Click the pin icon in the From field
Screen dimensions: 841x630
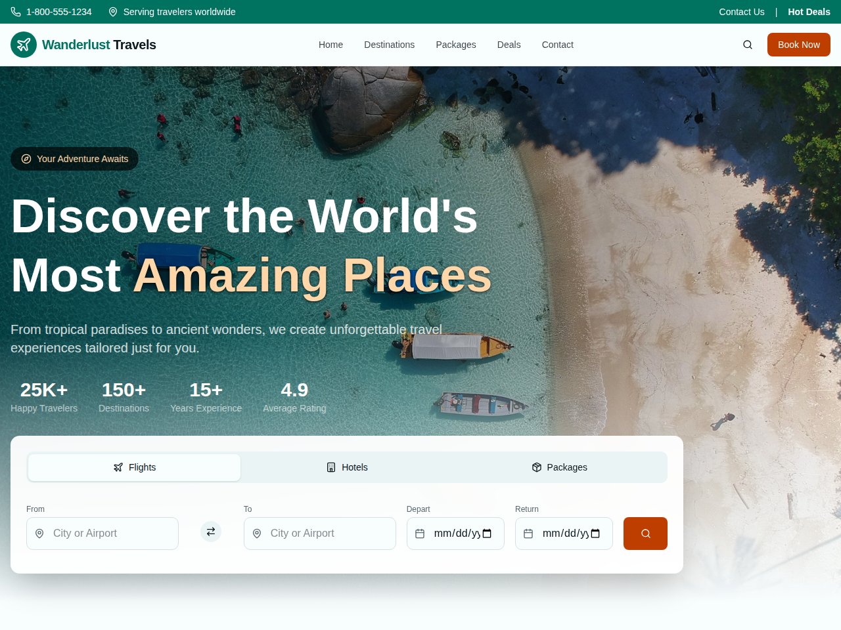(39, 534)
